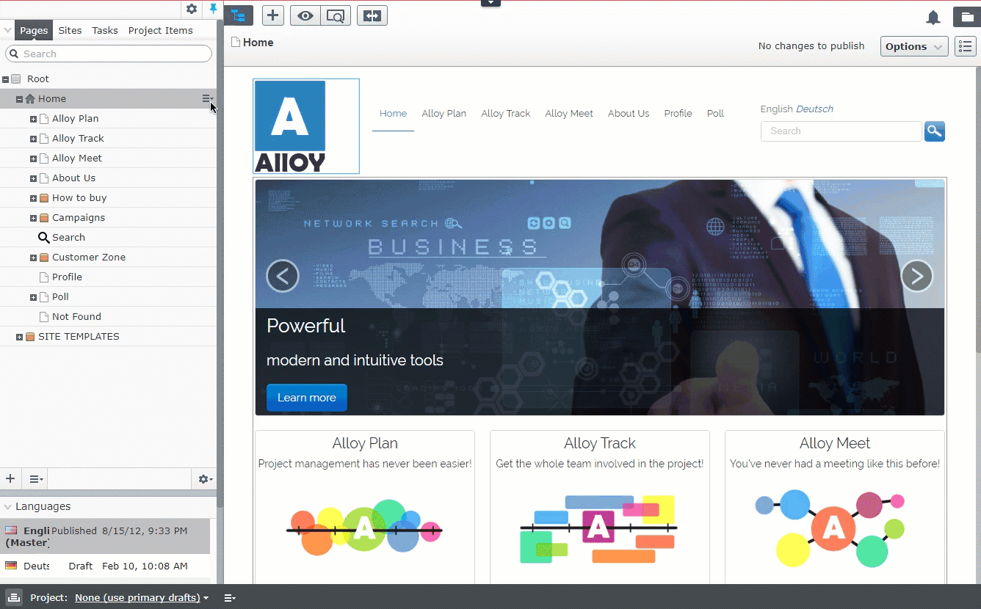Switch to the Sites tab
This screenshot has width=981, height=609.
pos(70,30)
